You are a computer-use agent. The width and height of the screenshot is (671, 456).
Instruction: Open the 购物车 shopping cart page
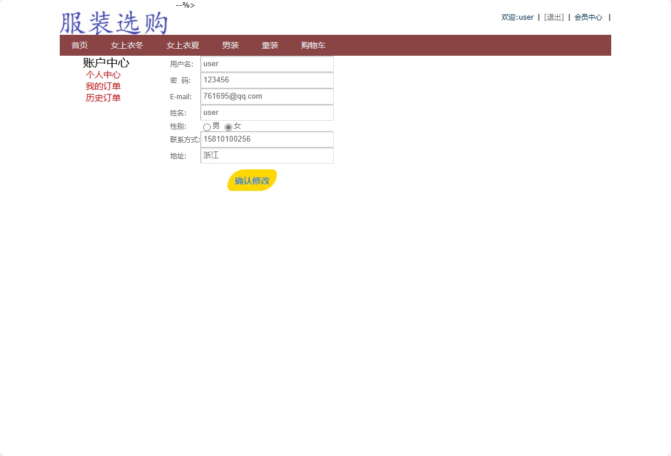point(313,45)
